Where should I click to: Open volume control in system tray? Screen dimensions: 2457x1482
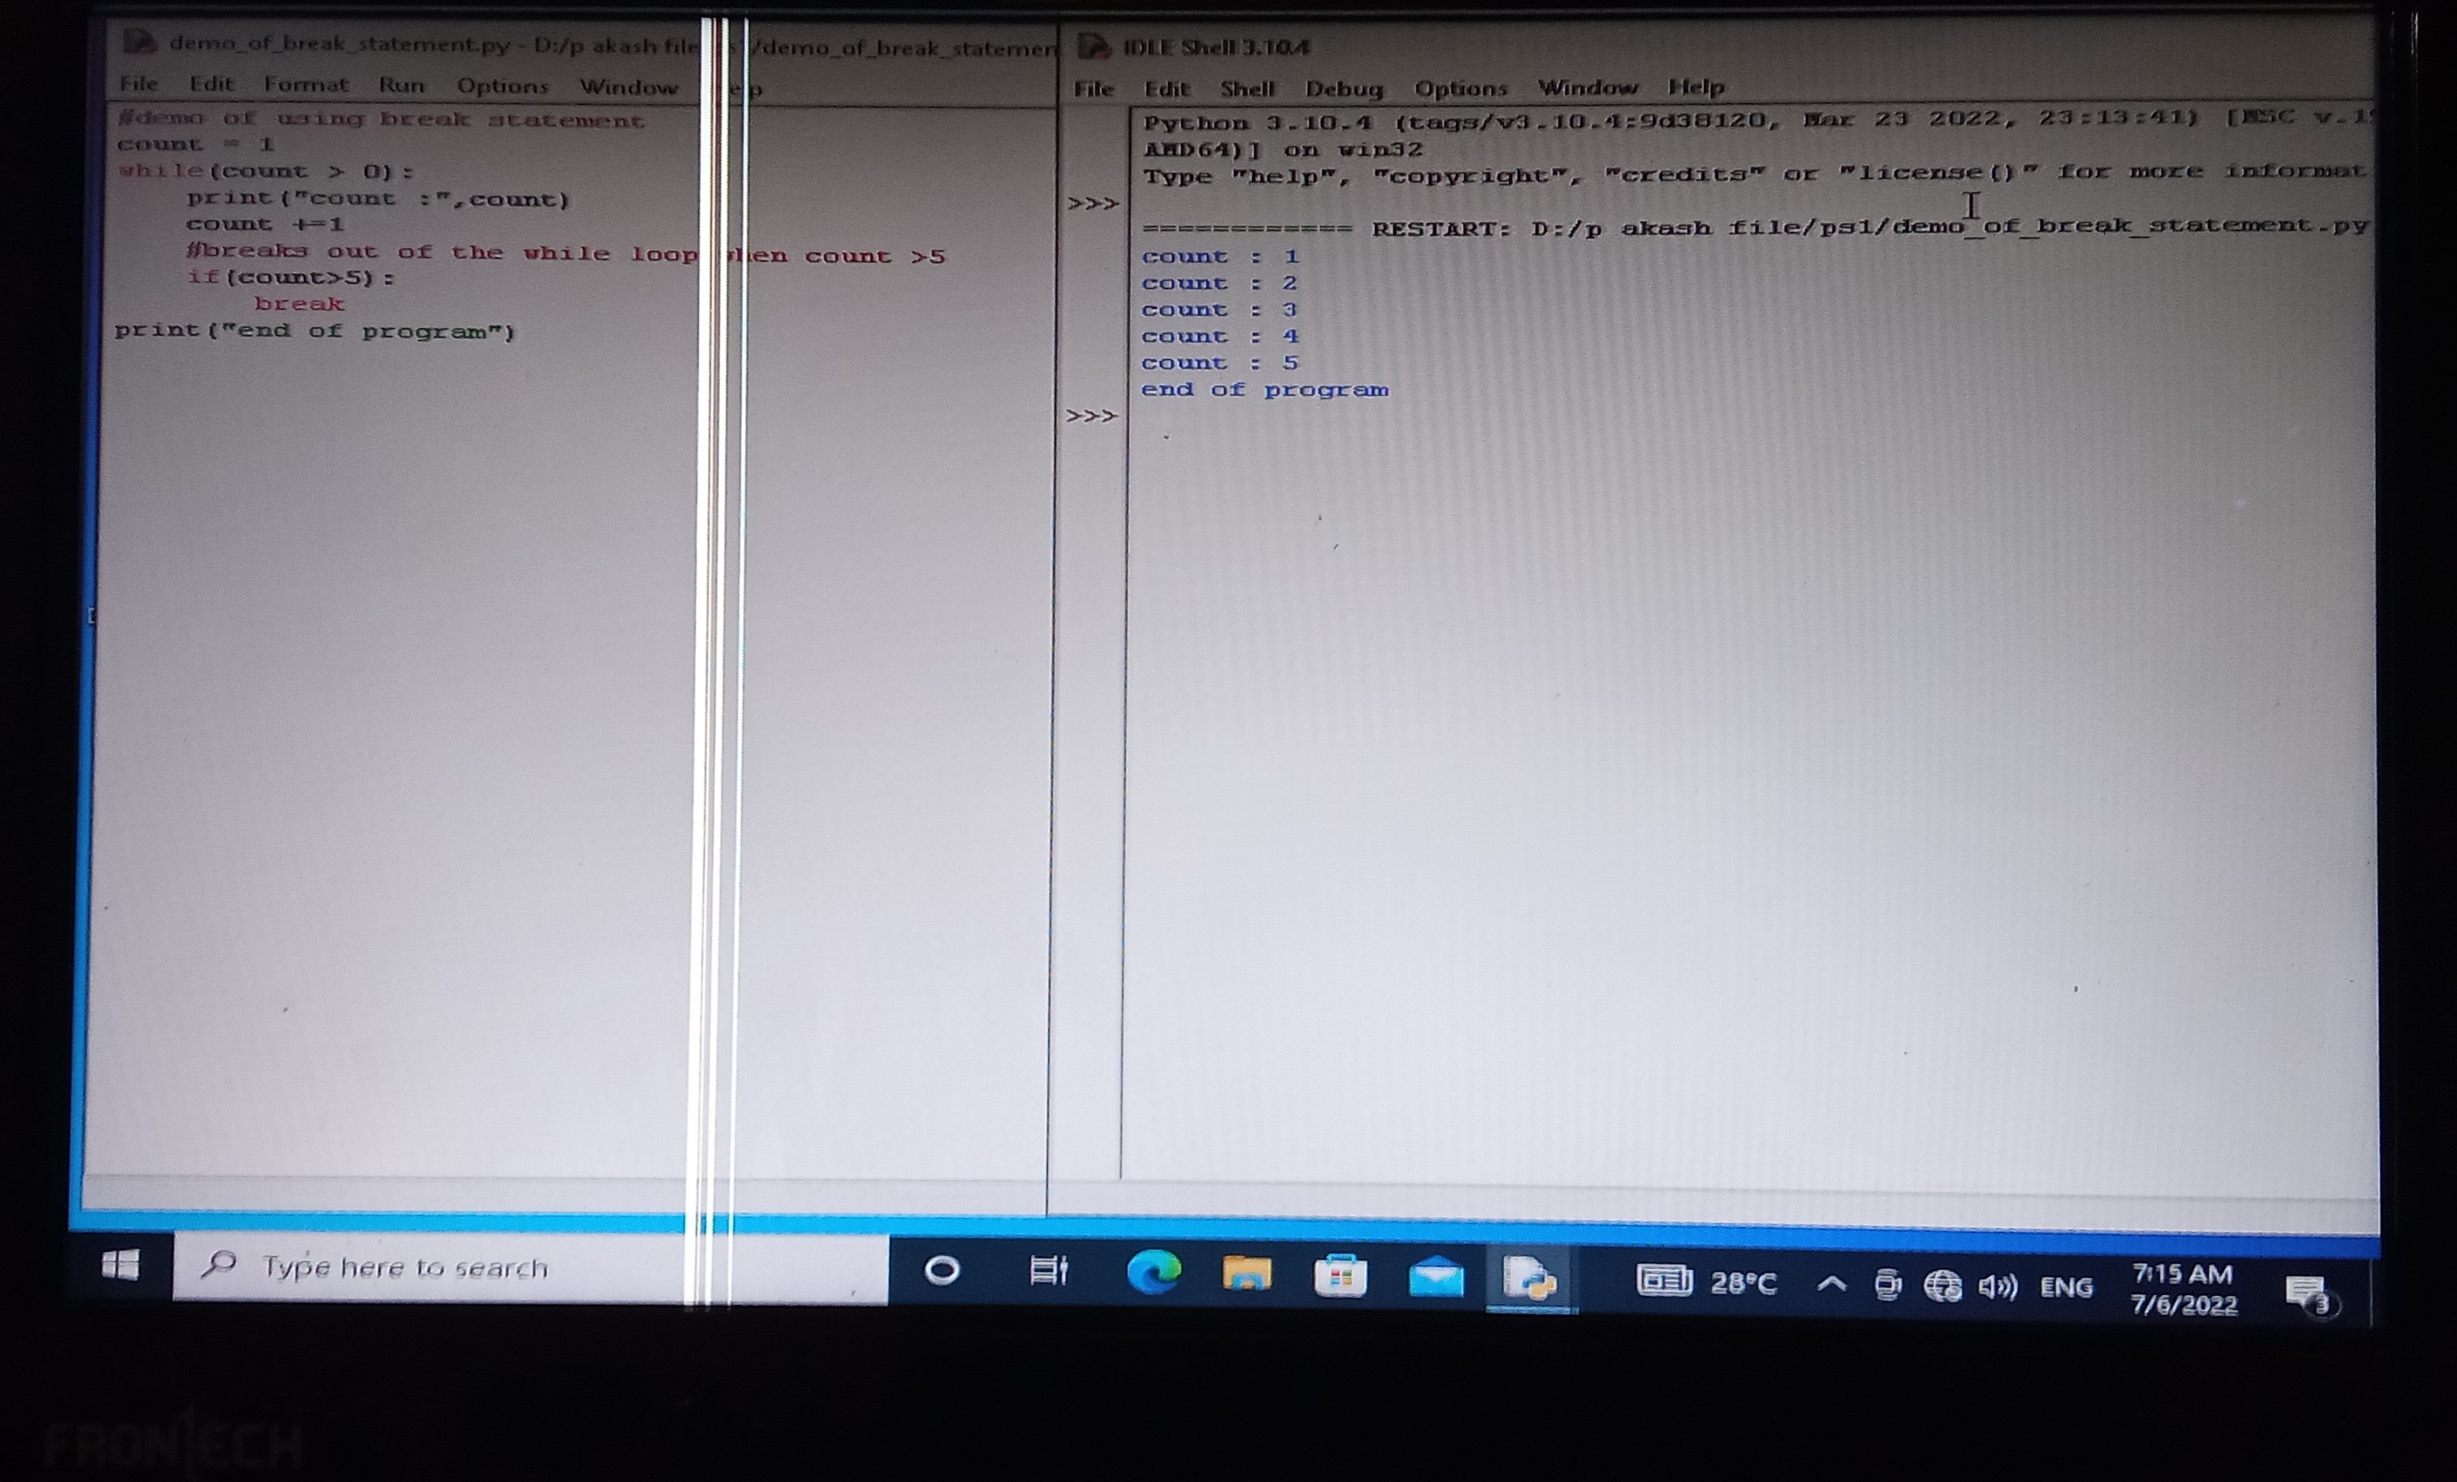(x=1997, y=1287)
